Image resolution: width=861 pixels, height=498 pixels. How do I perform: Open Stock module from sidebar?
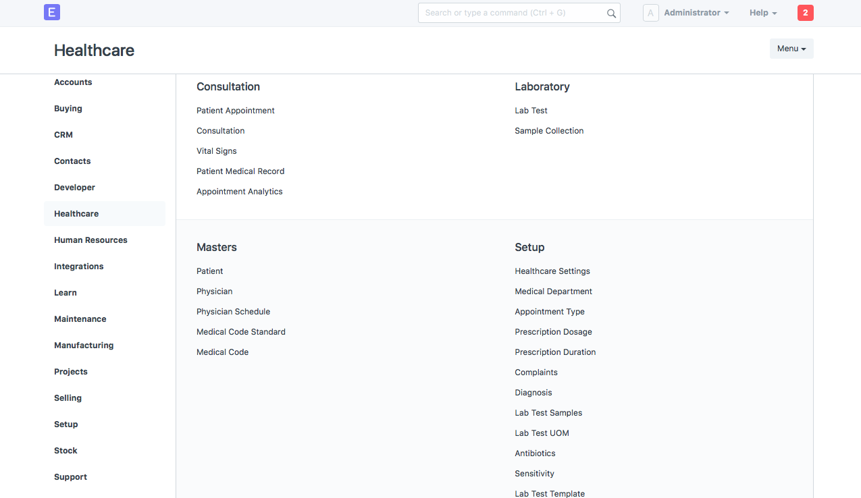tap(66, 451)
